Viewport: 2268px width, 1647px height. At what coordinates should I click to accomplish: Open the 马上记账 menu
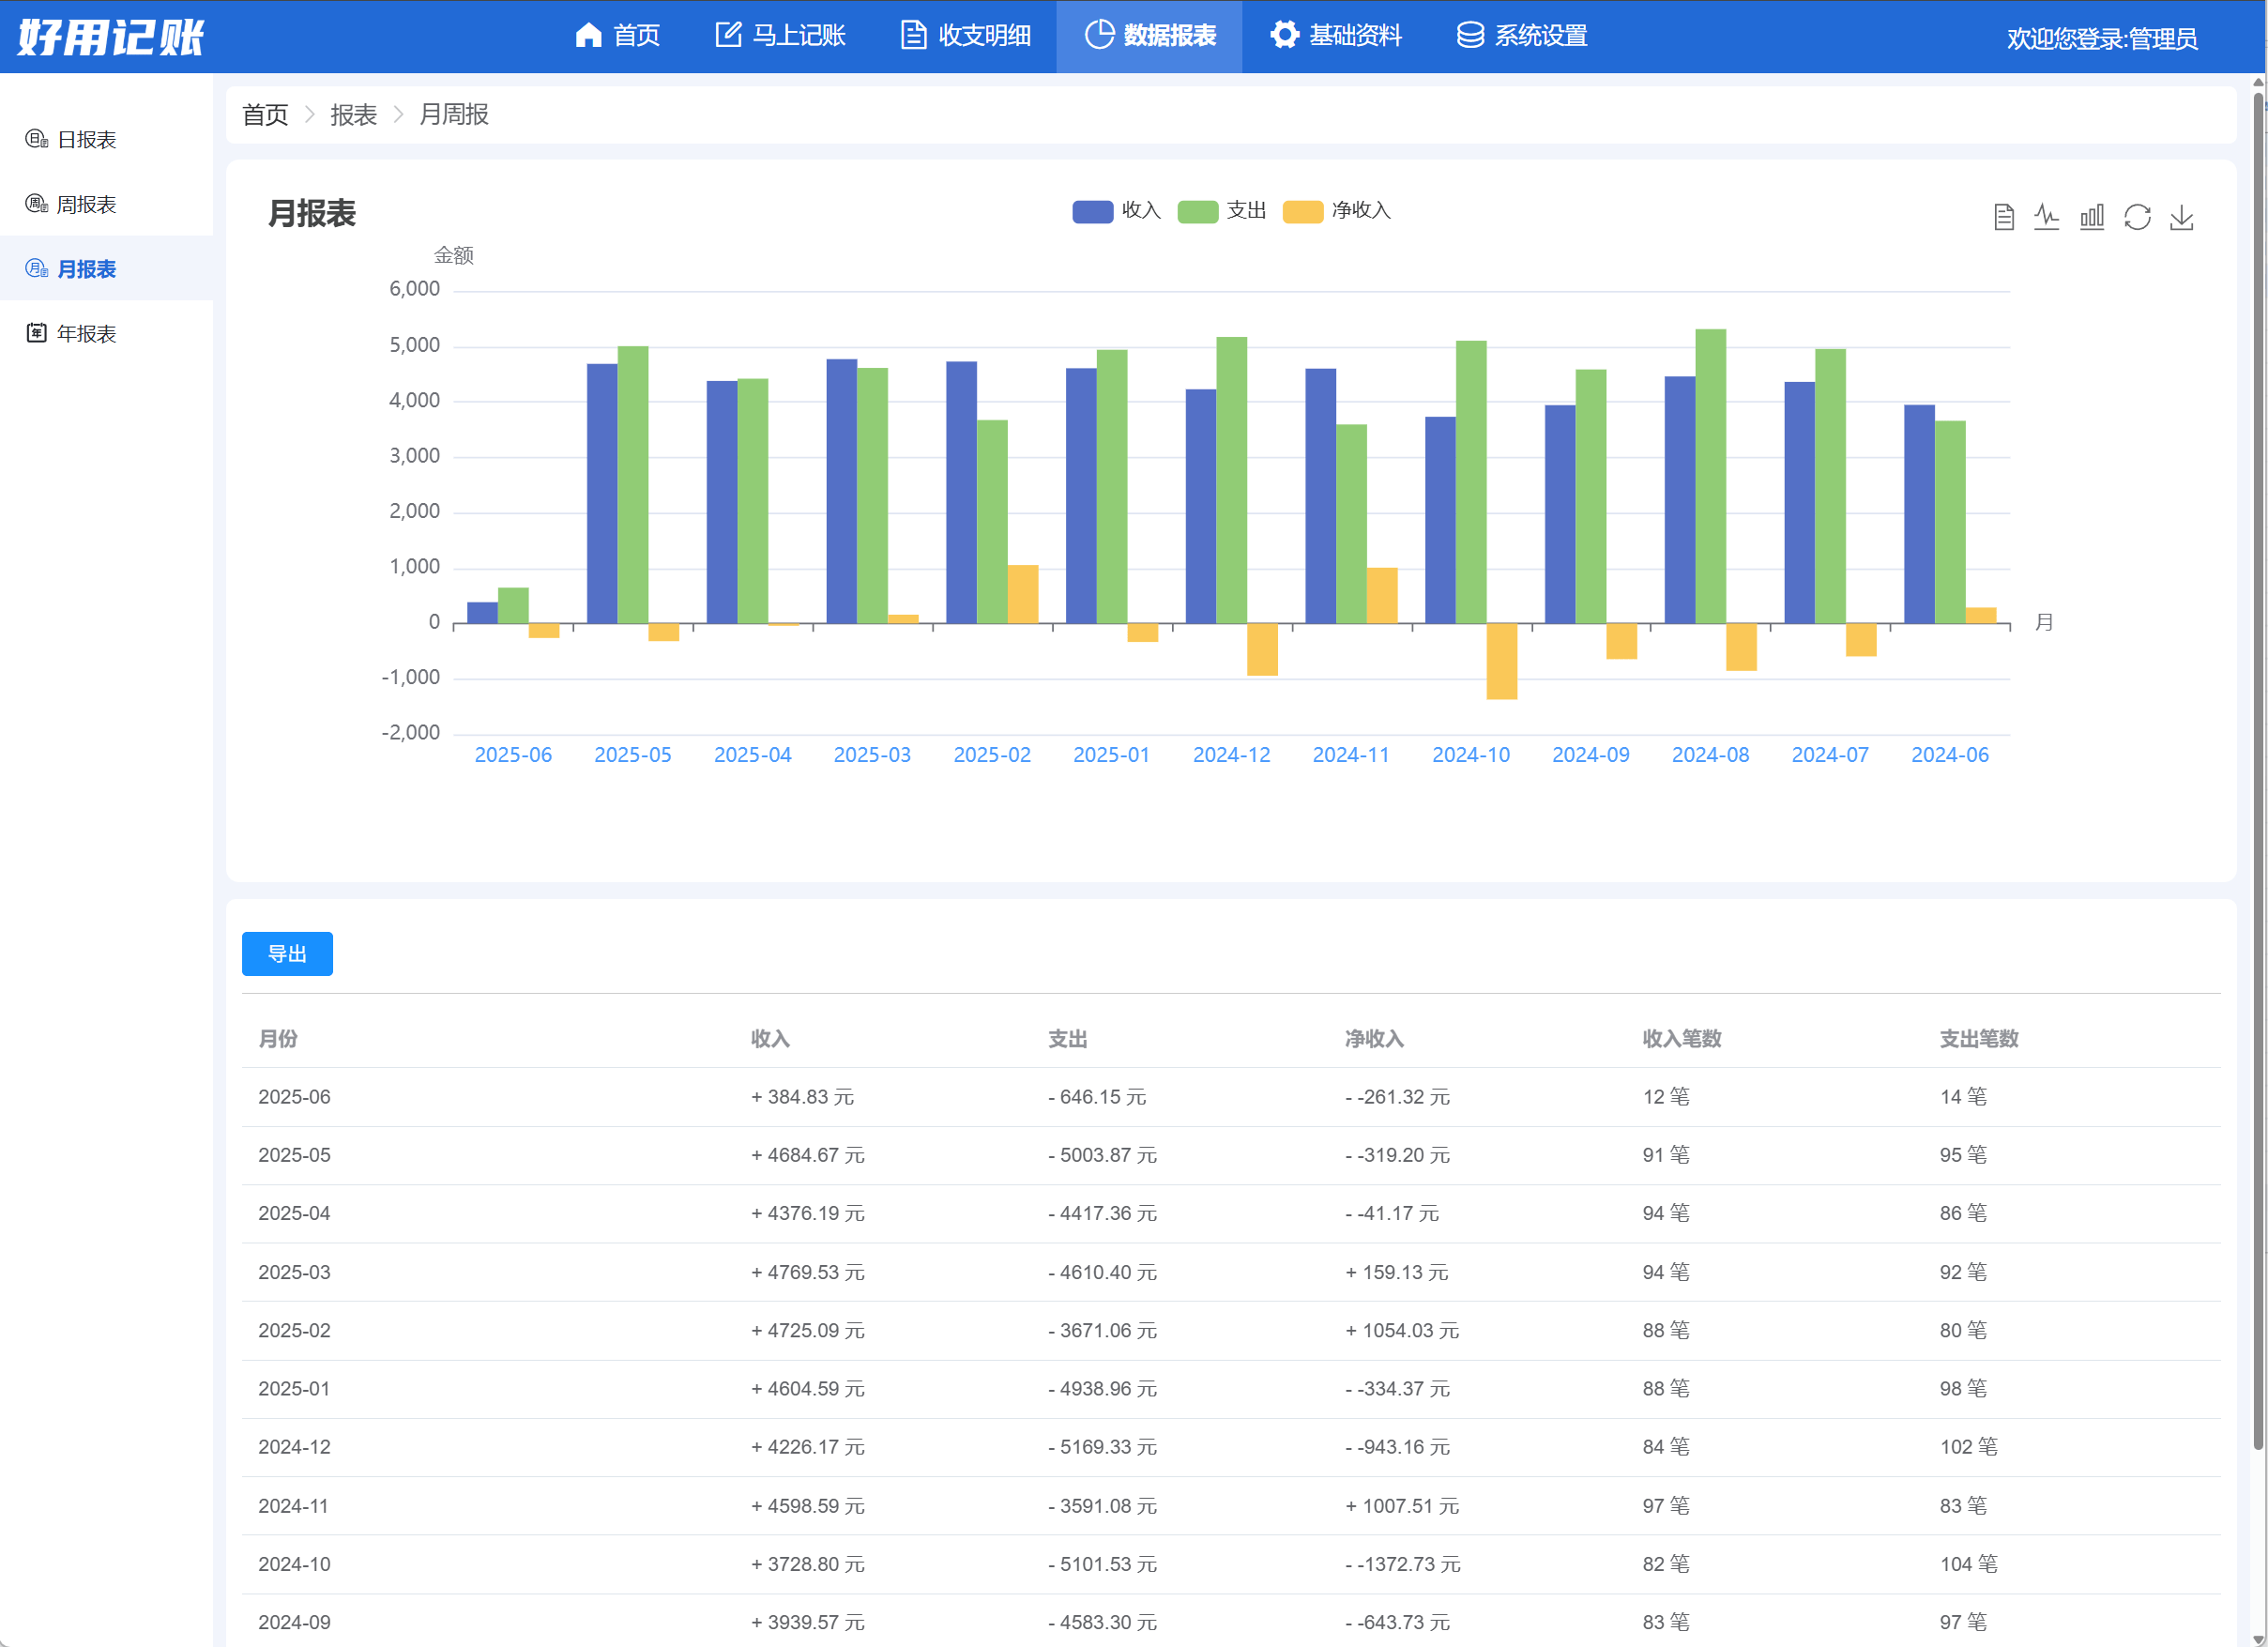click(x=780, y=36)
